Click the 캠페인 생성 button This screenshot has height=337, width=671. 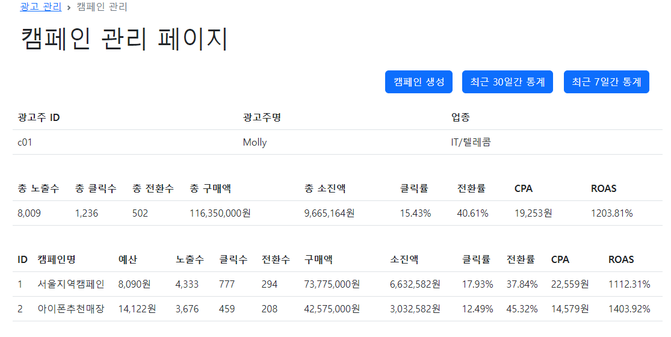[418, 82]
